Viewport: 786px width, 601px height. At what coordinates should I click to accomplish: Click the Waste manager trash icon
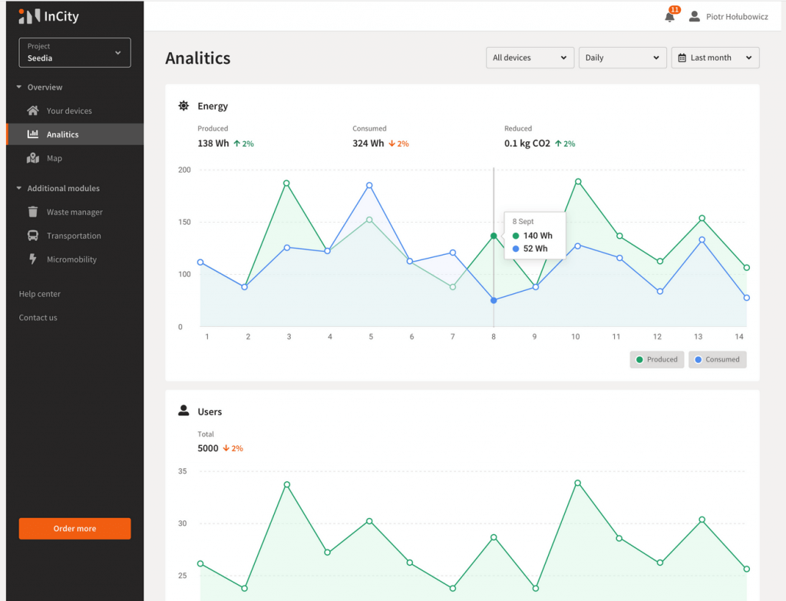coord(33,212)
